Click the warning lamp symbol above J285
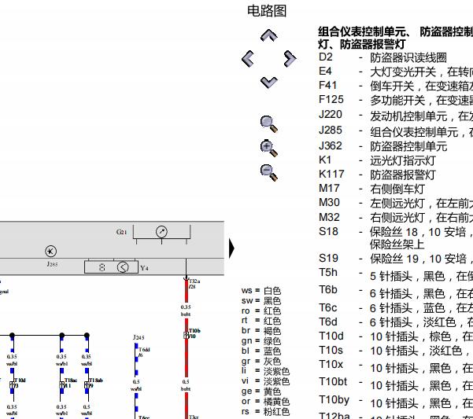Screen dimensions: 473x419 click(x=50, y=251)
